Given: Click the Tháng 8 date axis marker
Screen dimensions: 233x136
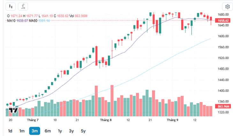Looking at the screenshot, I should point(106,120).
